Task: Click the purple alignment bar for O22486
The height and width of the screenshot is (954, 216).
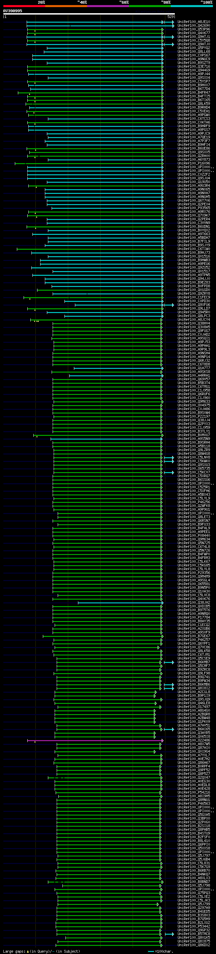Action: (95, 740)
